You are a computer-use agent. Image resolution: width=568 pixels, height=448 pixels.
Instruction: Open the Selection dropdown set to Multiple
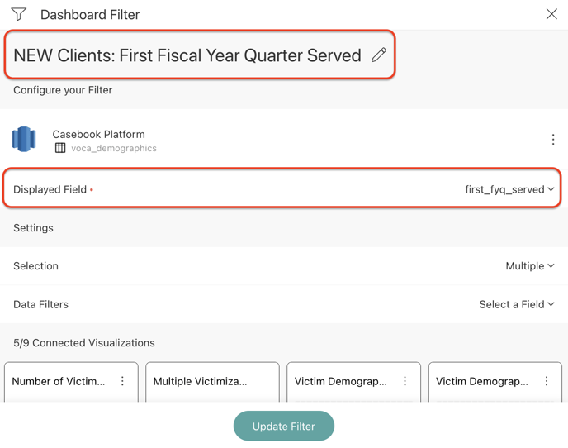click(x=529, y=266)
